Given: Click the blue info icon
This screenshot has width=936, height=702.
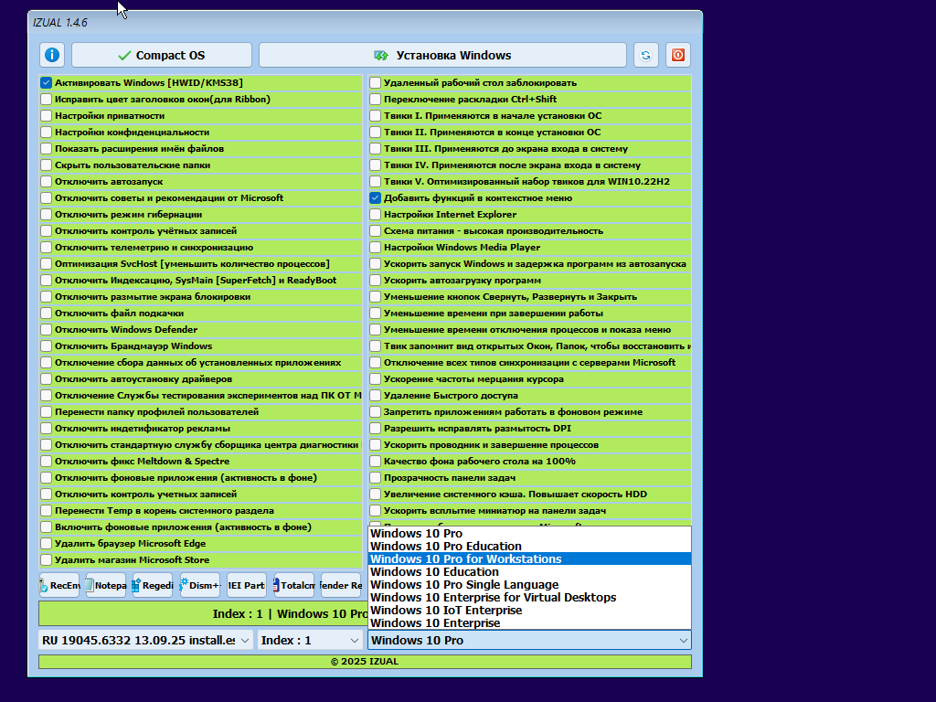Looking at the screenshot, I should click(x=52, y=55).
